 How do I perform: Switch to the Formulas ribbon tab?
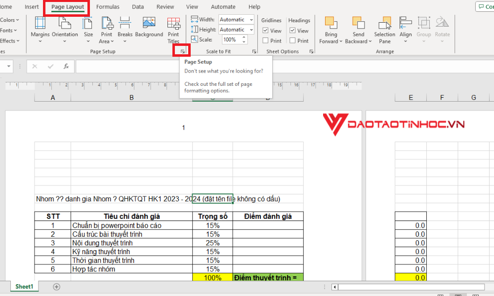[x=108, y=6]
